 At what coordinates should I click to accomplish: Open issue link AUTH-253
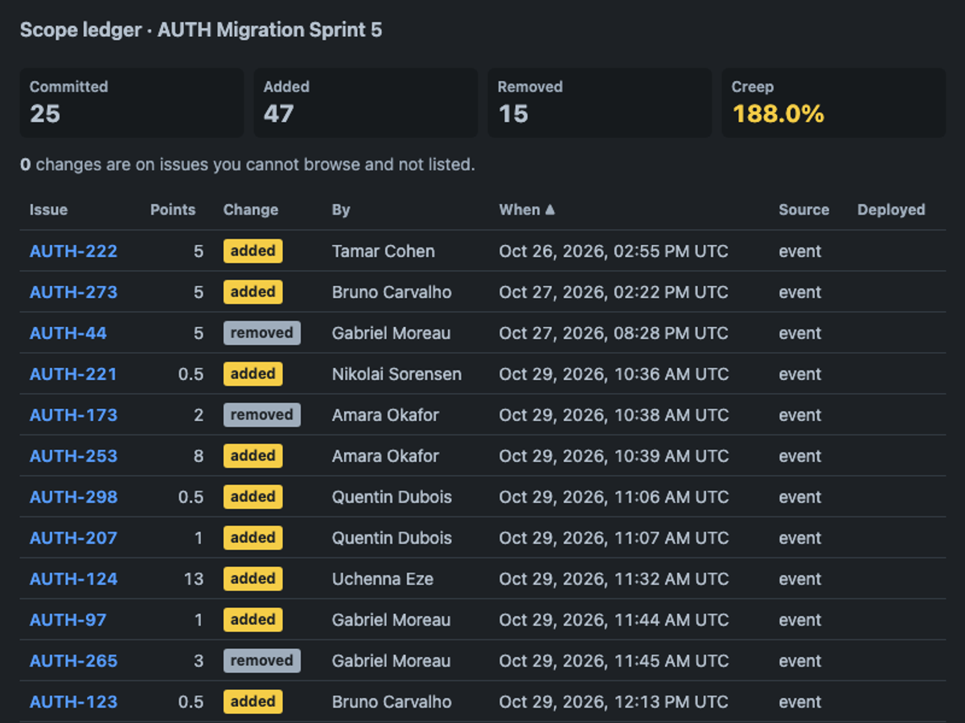coord(73,456)
